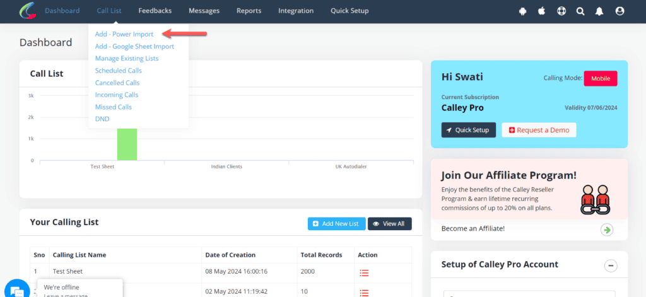Open the notifications bell icon
The image size is (646, 297).
click(600, 11)
